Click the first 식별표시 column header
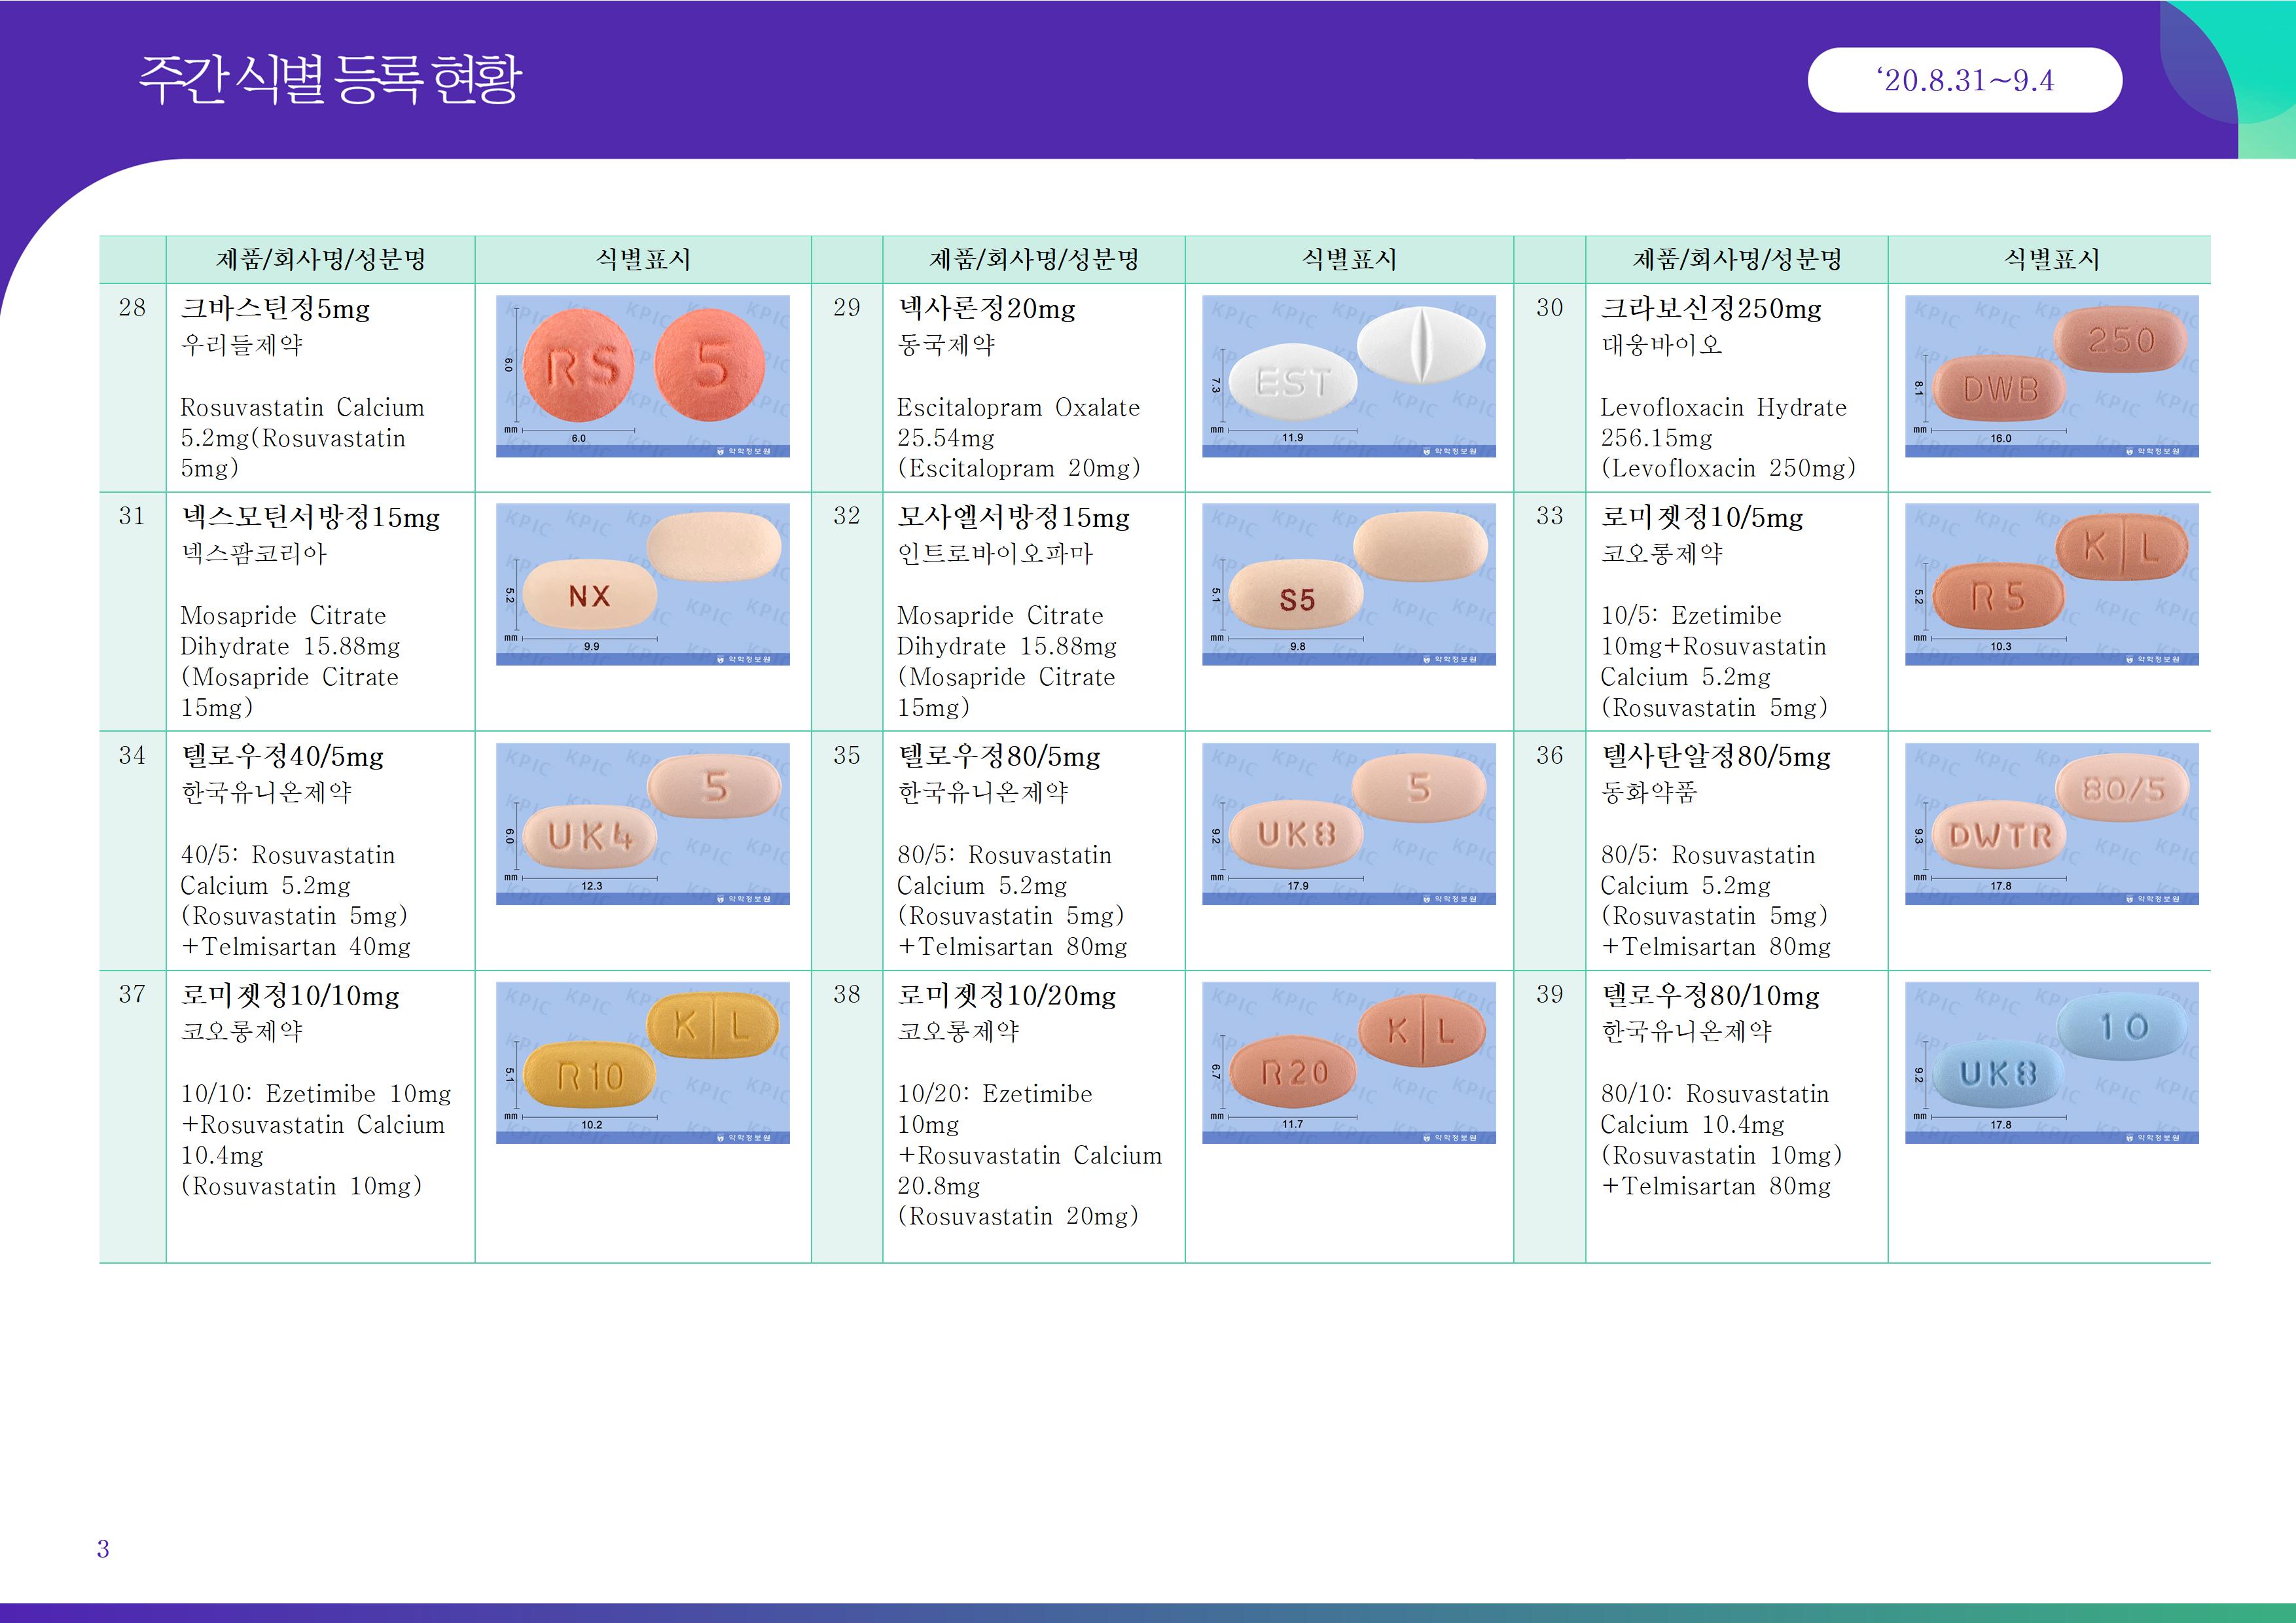Viewport: 2296px width, 1623px height. point(642,260)
